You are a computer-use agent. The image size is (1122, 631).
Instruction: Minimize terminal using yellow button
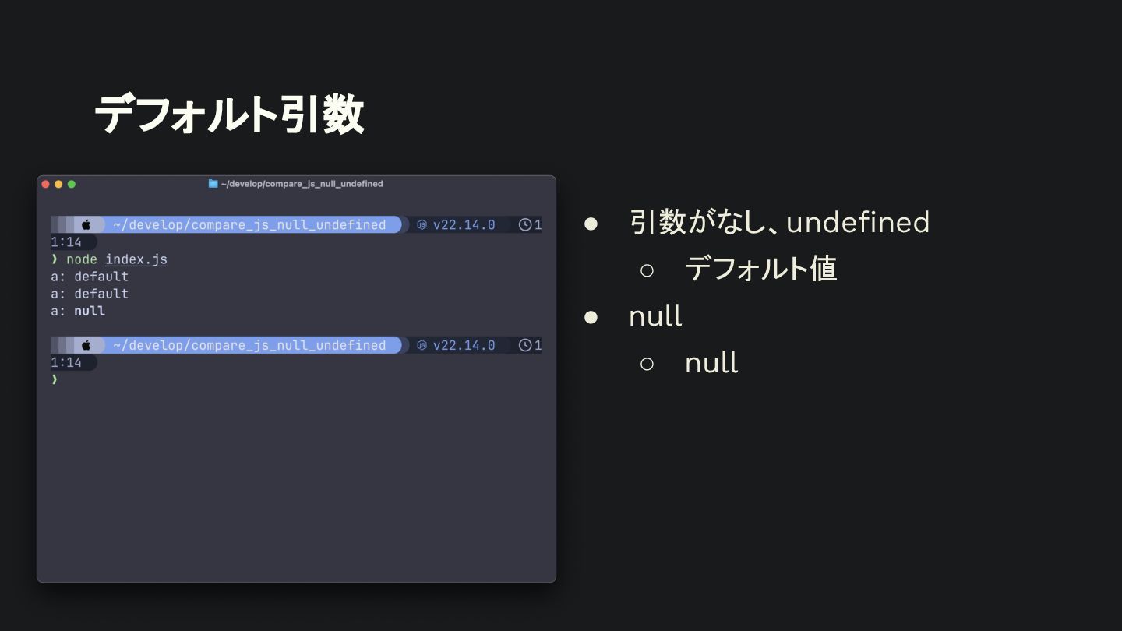click(x=58, y=184)
